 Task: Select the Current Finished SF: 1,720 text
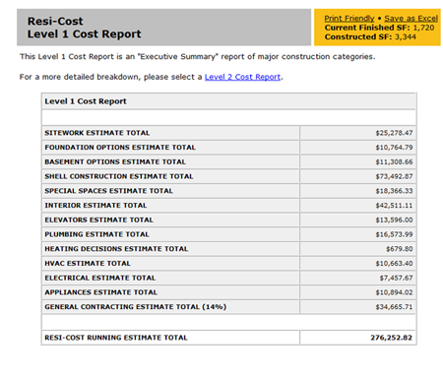coord(379,28)
